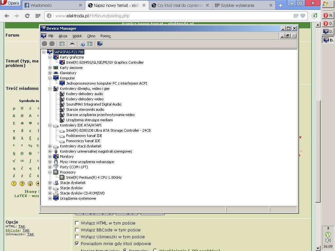Click Opera downloads icon next to address bar

click(x=314, y=16)
